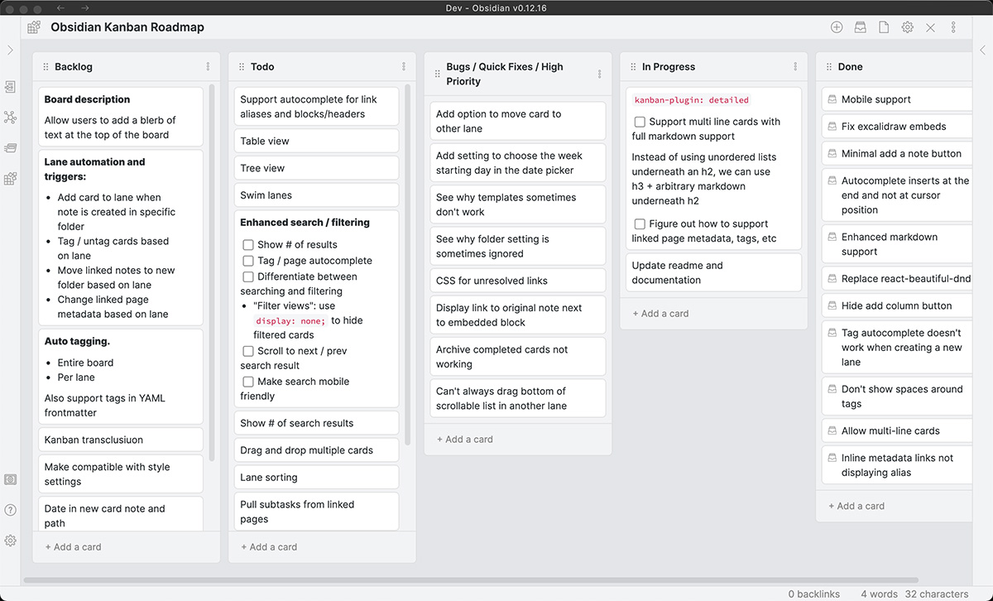
Task: Open board settings gear in header
Action: coord(907,27)
